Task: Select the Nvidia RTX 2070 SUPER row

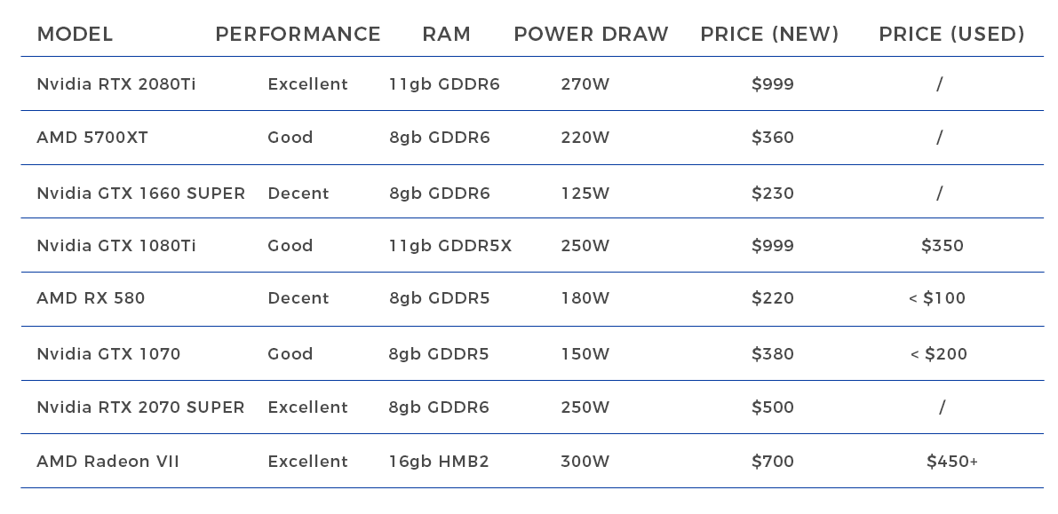Action: pos(140,407)
